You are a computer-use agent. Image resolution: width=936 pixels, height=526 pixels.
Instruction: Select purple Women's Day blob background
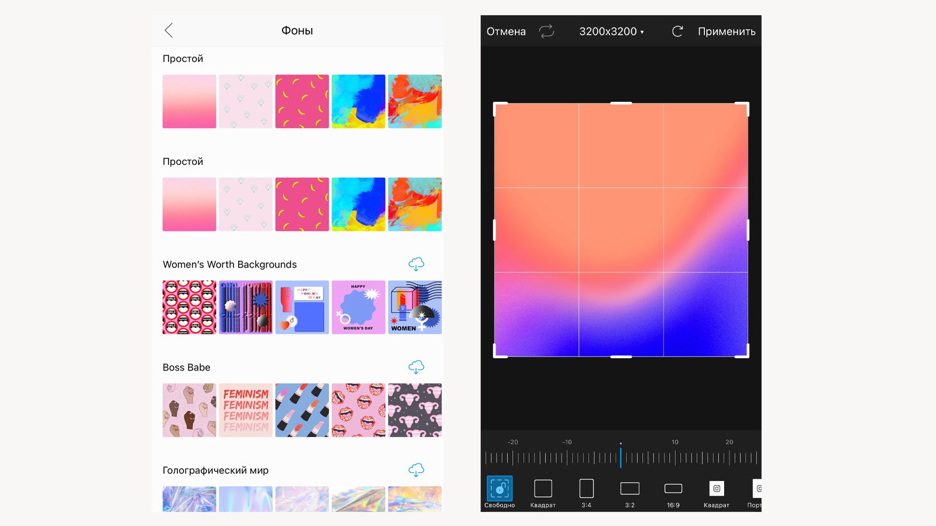[358, 307]
